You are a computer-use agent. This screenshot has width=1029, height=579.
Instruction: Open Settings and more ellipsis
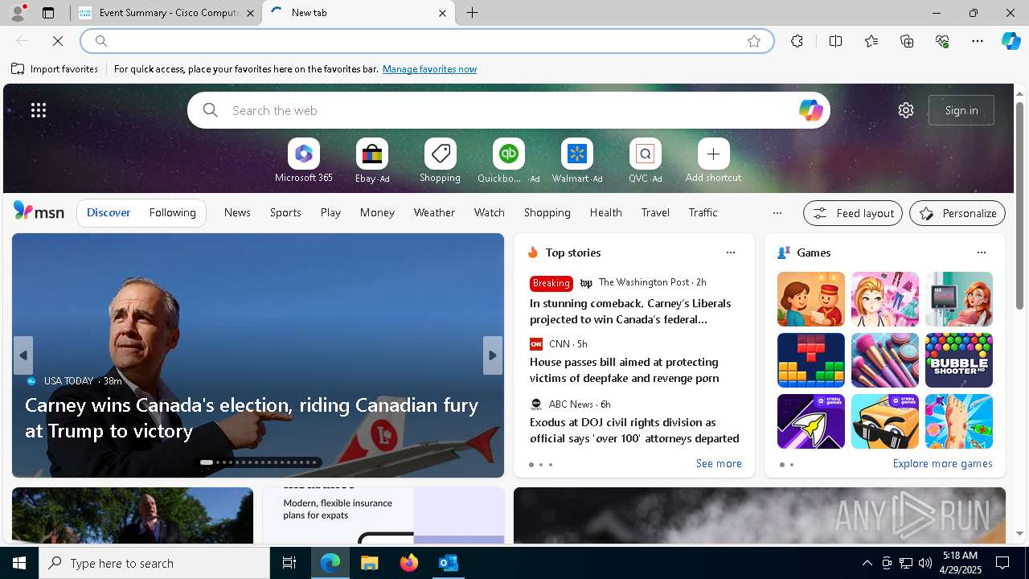point(978,41)
